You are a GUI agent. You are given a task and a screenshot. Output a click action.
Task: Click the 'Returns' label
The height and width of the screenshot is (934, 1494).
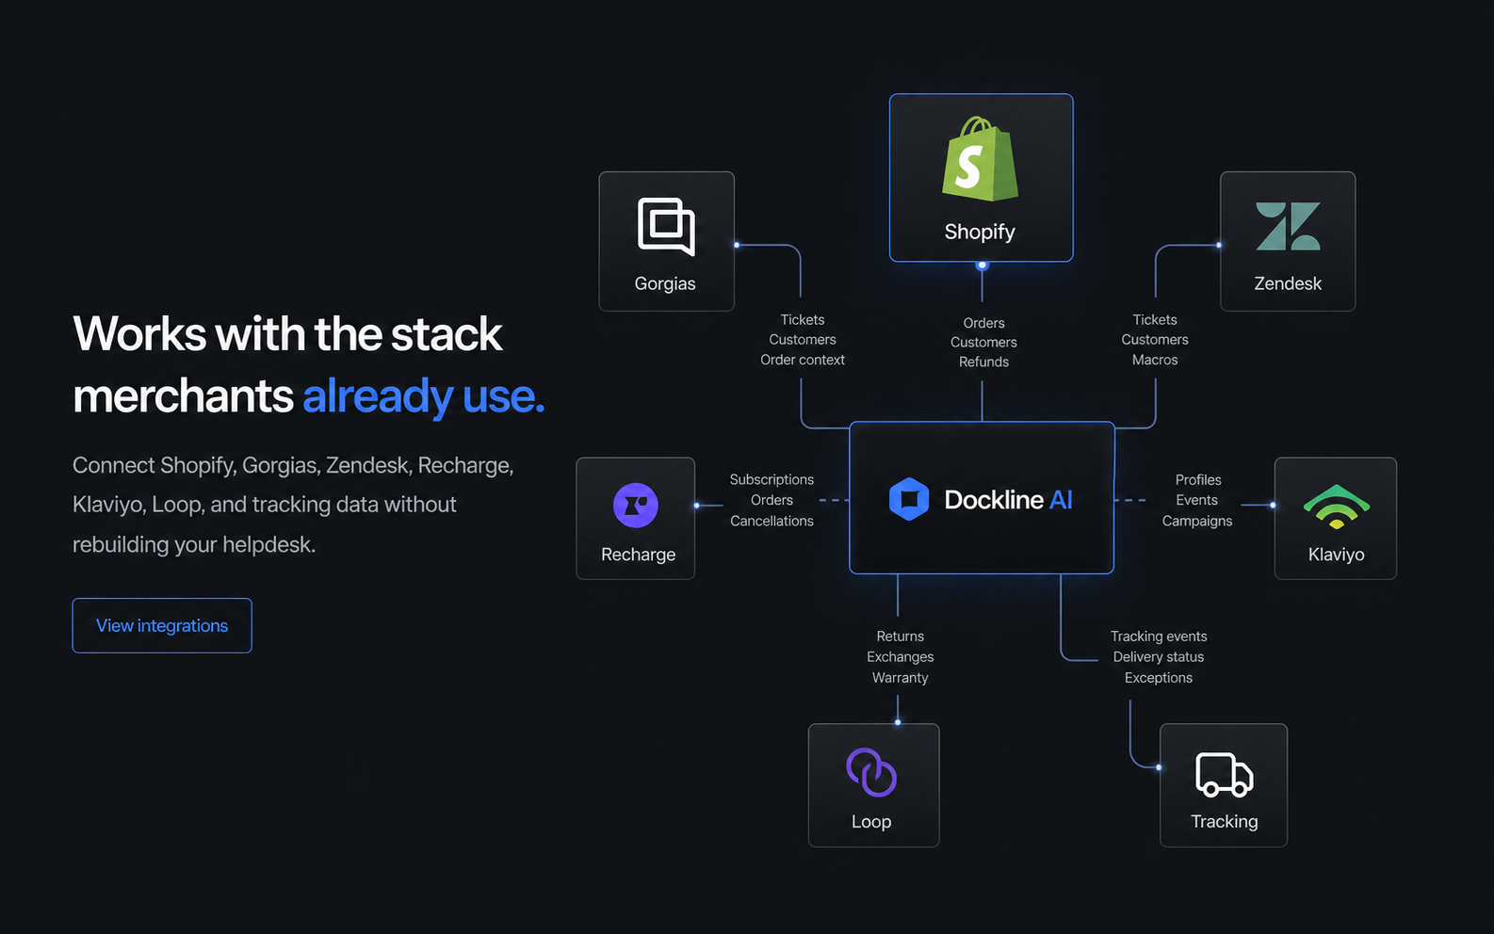(900, 636)
